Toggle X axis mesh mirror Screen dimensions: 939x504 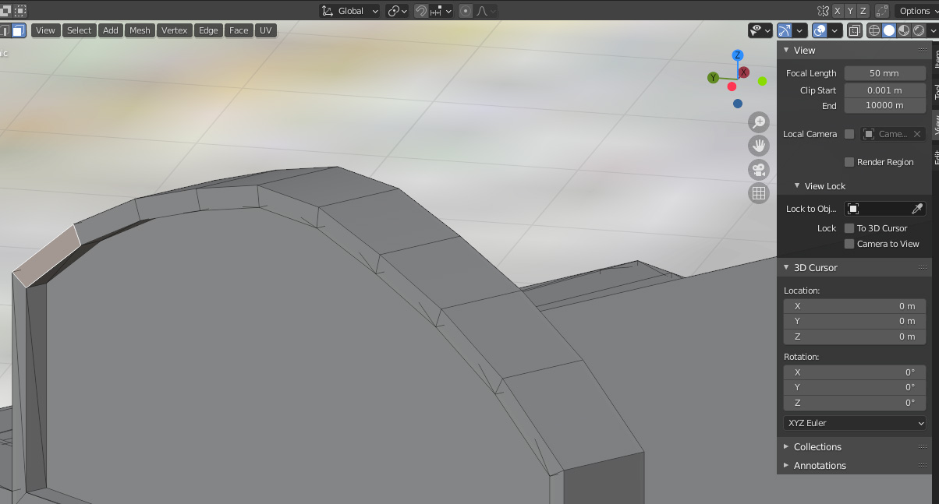point(838,11)
